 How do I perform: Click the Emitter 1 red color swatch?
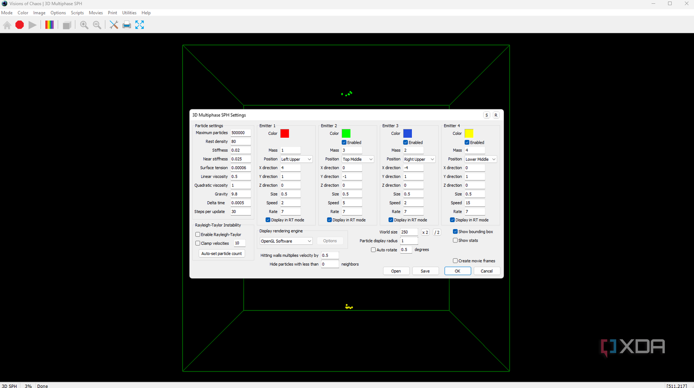click(x=285, y=133)
